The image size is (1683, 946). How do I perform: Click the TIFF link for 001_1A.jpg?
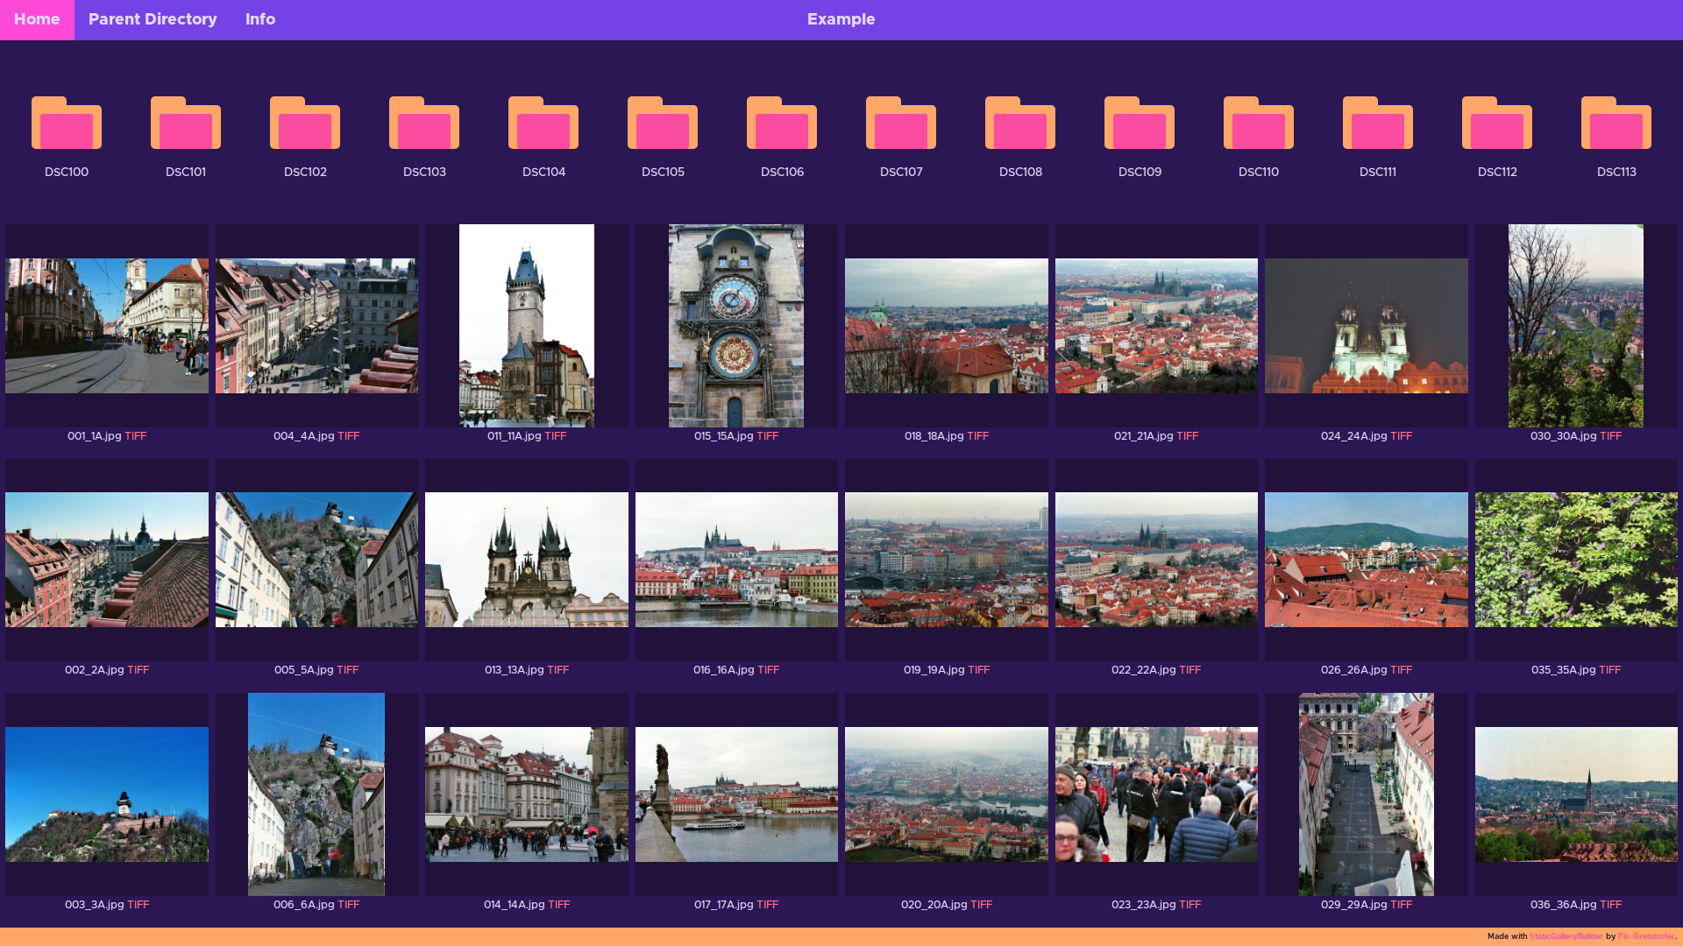pyautogui.click(x=136, y=436)
